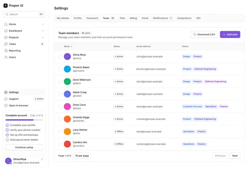The width and height of the screenshot is (250, 170).
Task: Click the cloud icon on Download CSV
Action: tap(195, 34)
